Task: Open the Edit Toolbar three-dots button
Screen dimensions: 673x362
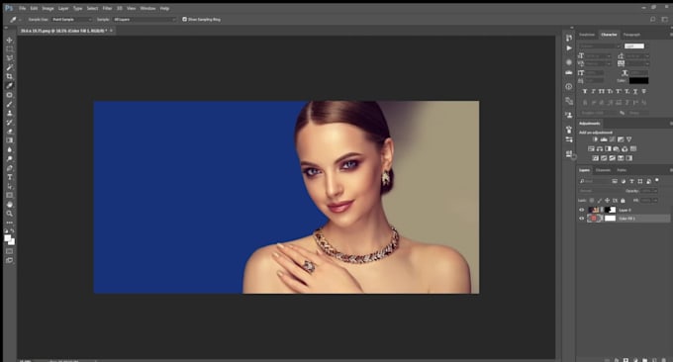Action: tap(10, 223)
